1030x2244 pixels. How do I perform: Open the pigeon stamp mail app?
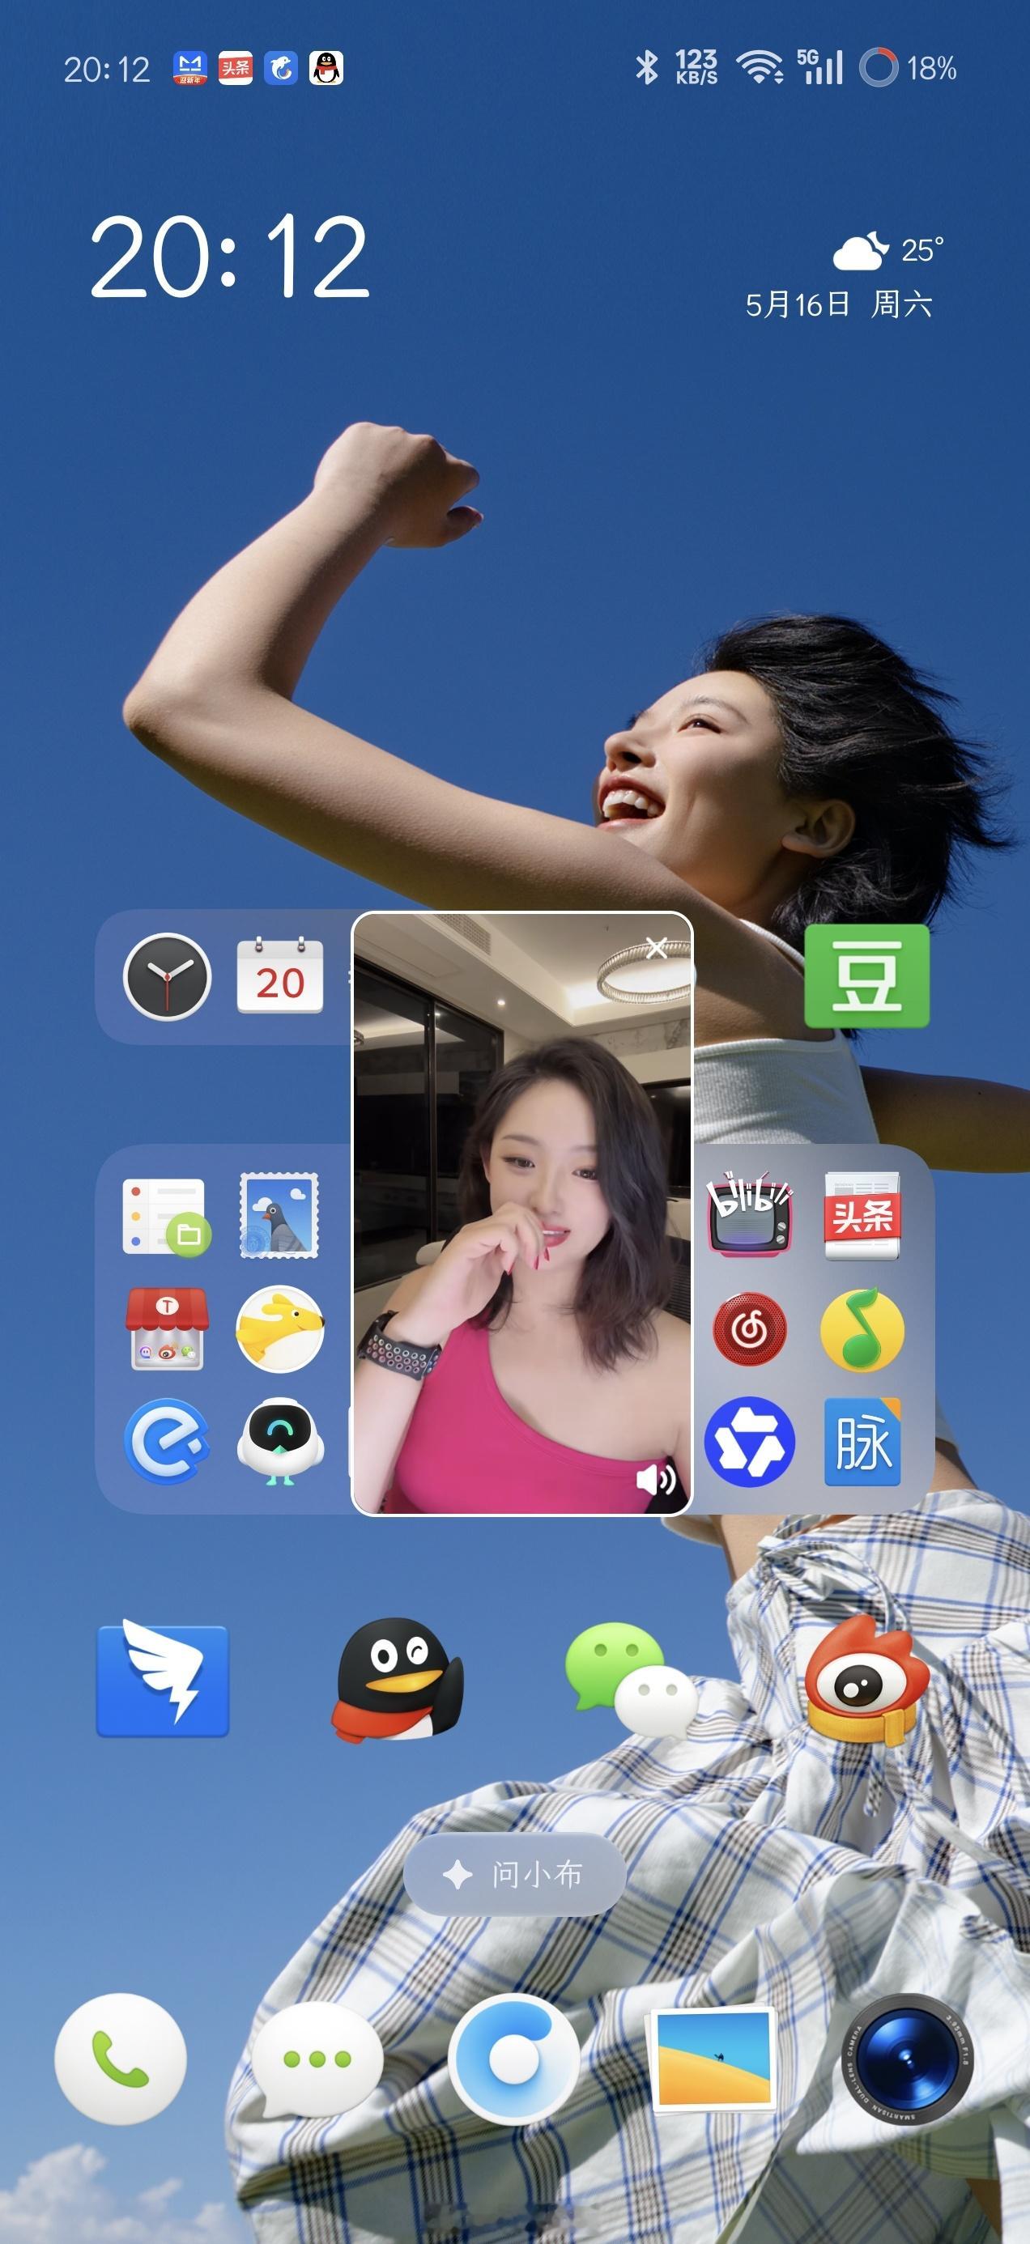point(279,1215)
